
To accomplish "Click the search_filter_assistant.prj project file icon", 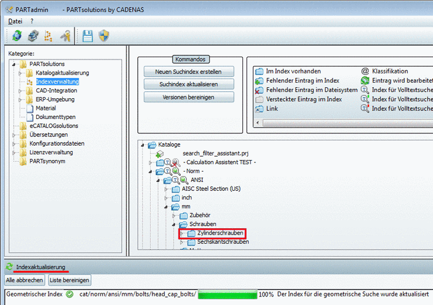I will click(x=159, y=154).
